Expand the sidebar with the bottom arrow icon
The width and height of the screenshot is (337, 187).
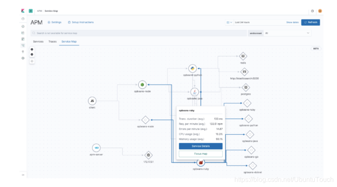click(23, 175)
